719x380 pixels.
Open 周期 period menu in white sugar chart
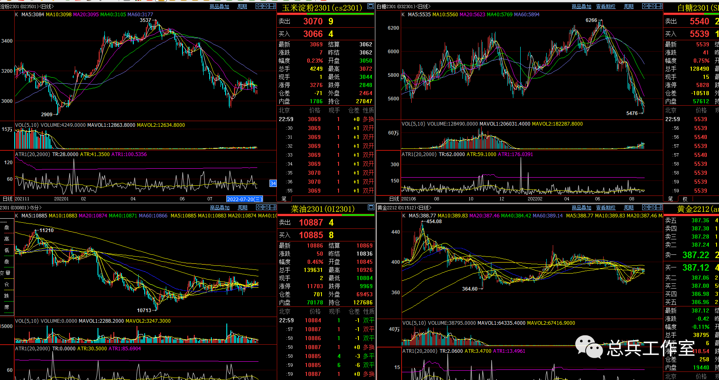coord(629,7)
